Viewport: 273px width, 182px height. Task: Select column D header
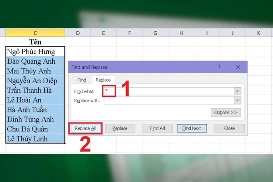78,33
